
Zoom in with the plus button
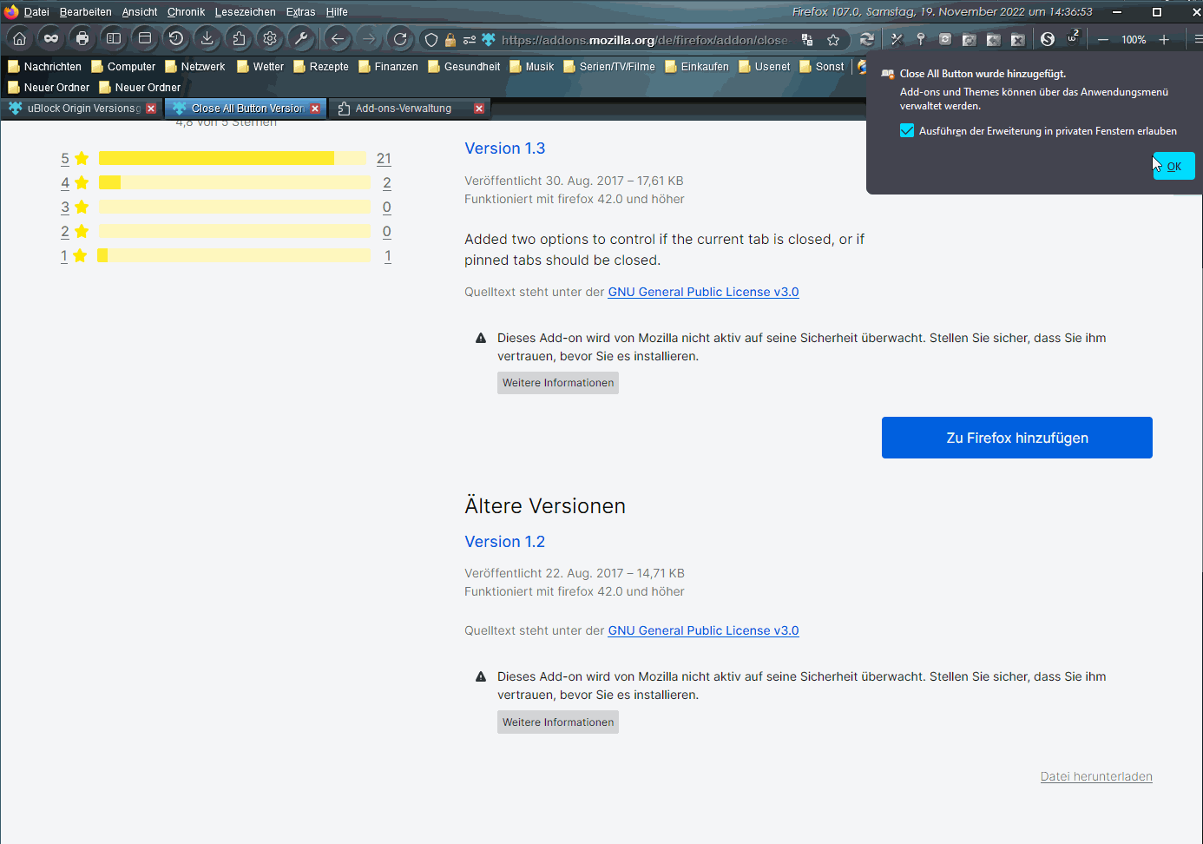tap(1164, 40)
